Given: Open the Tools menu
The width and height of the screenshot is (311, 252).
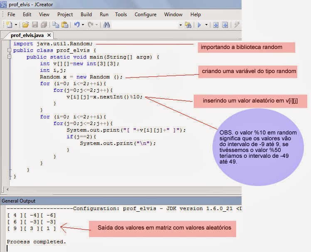Looking at the screenshot, I should [x=121, y=15].
